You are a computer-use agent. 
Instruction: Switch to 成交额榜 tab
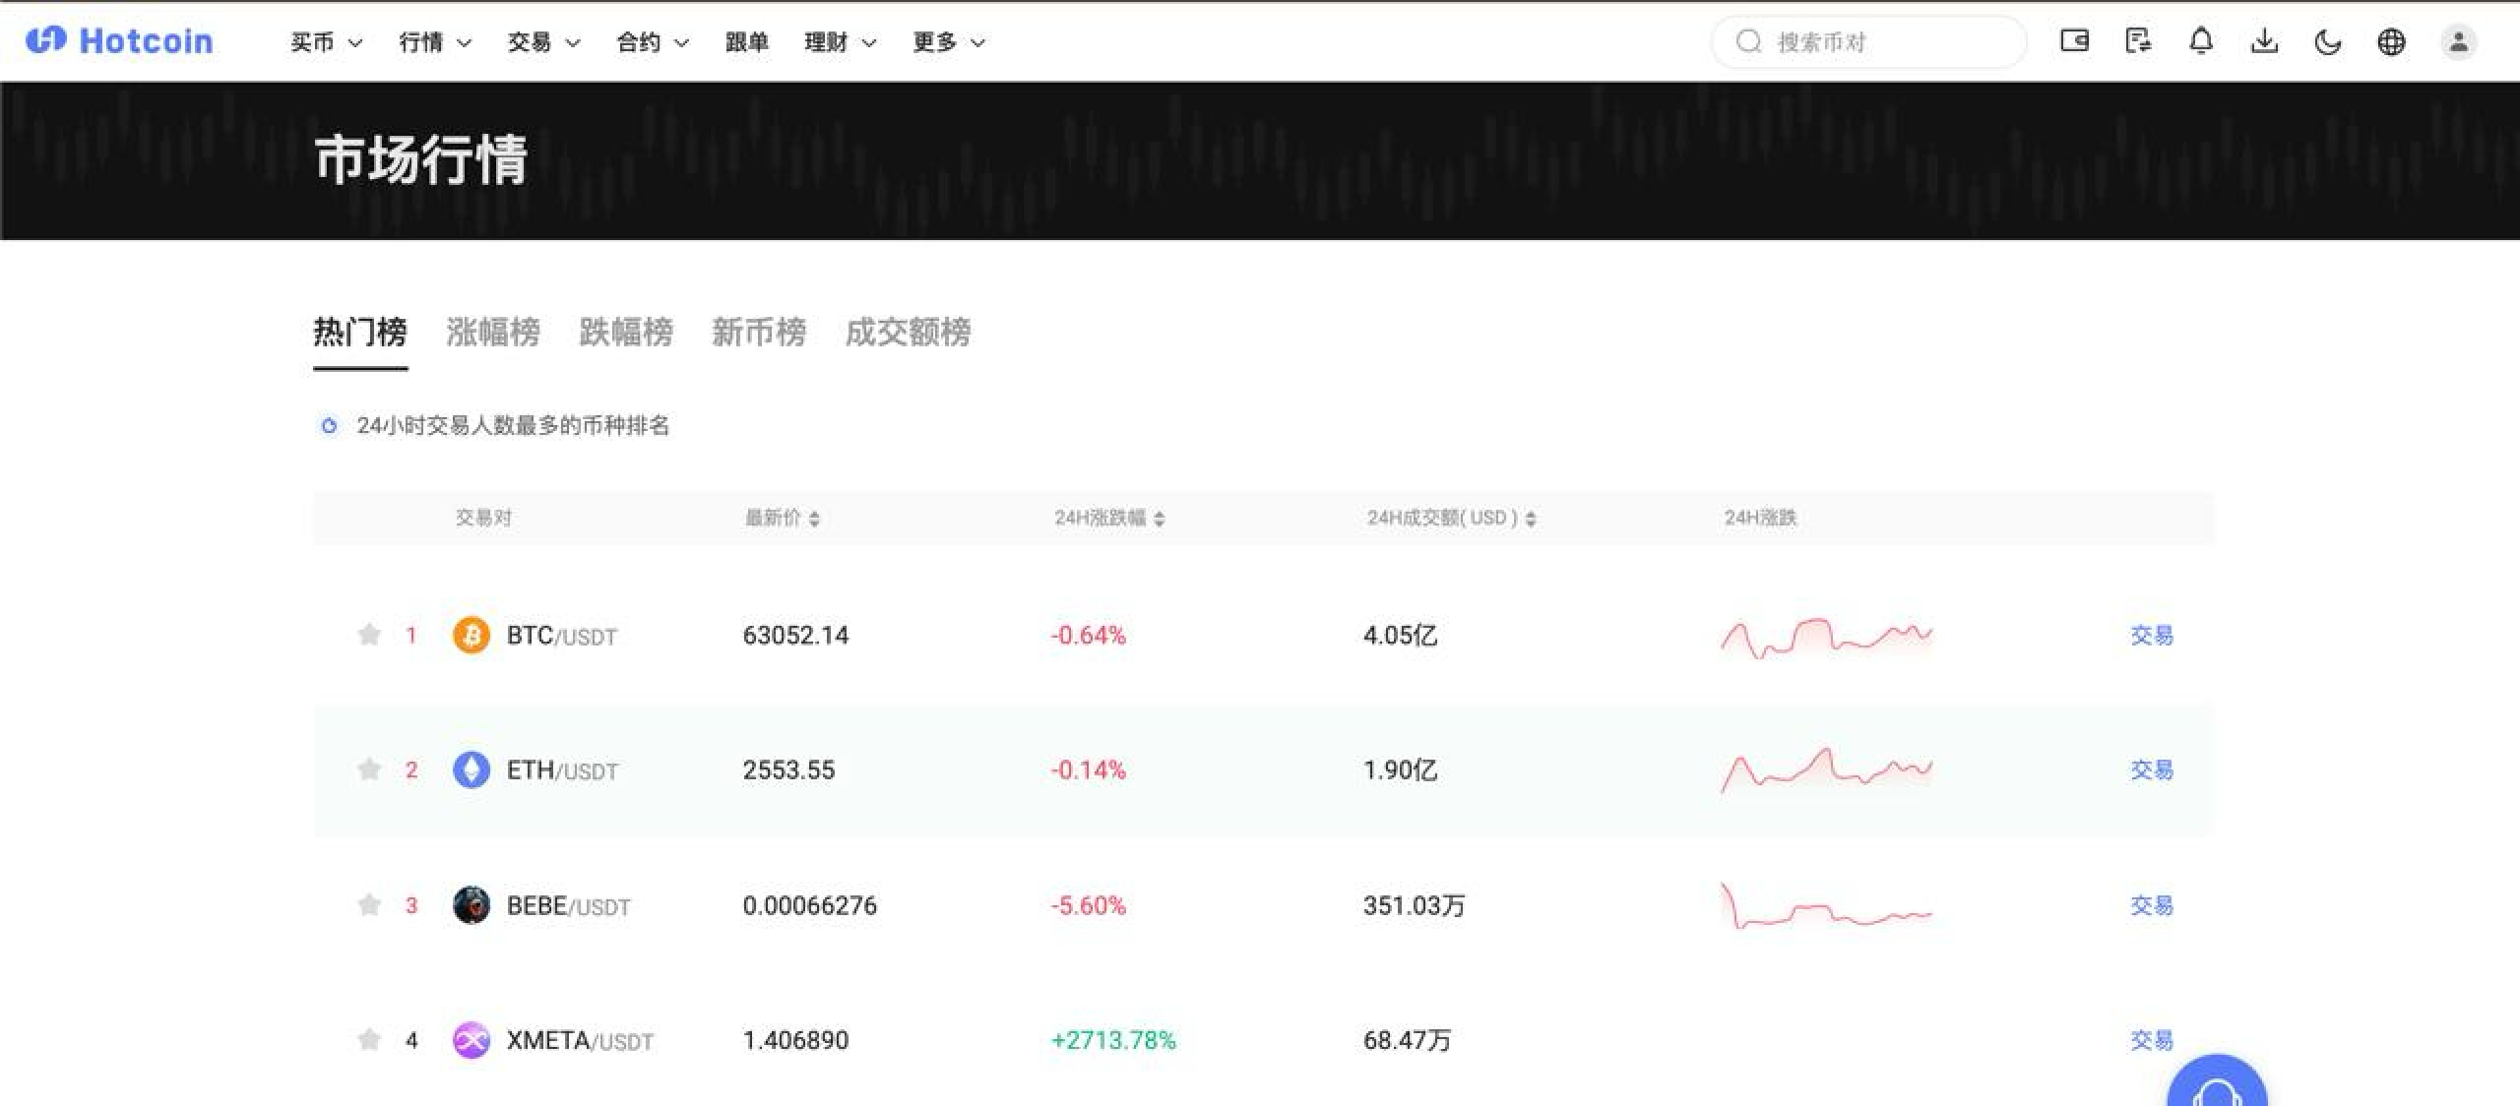(907, 333)
